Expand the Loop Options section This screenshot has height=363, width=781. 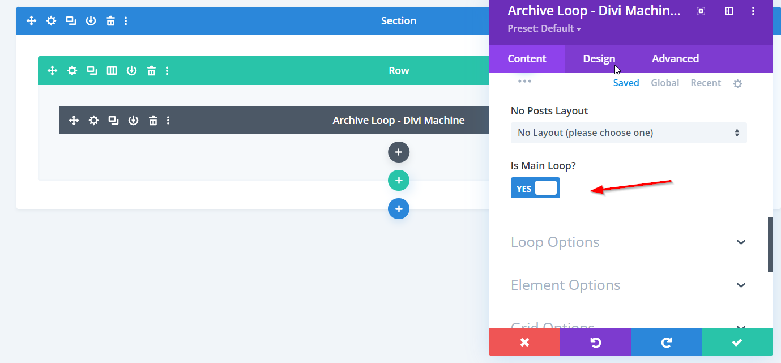628,242
